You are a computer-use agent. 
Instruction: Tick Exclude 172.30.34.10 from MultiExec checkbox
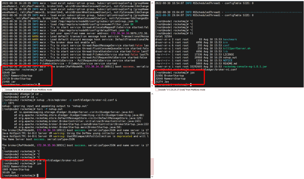[3, 90]
